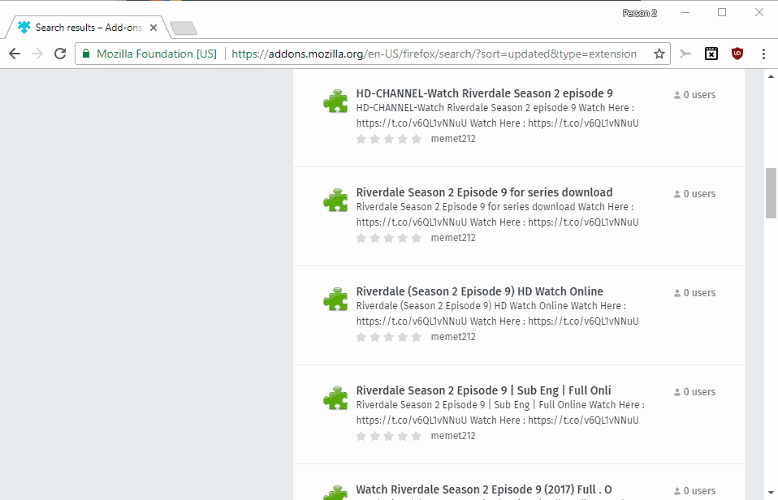
Task: Click the scissors extension icon in toolbar
Action: pos(685,54)
